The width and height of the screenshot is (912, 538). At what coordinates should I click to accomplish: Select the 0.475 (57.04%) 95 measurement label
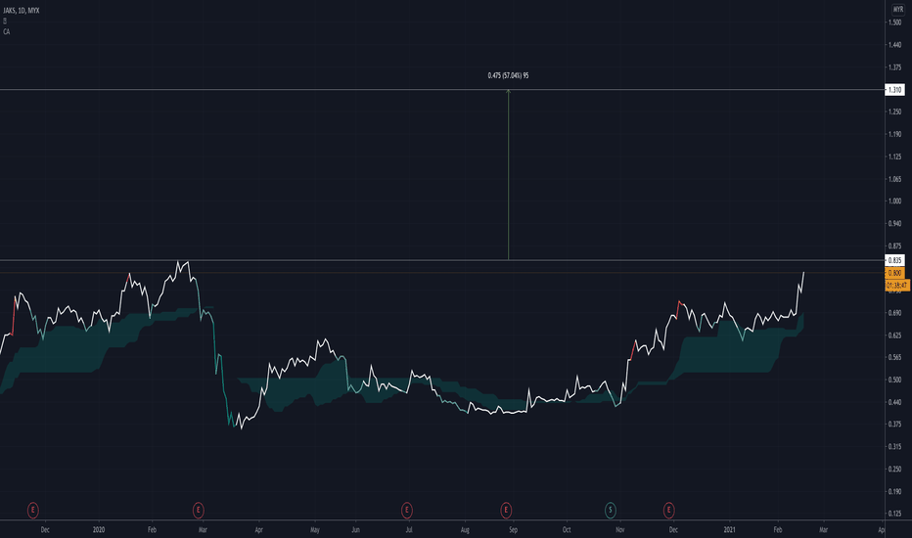(508, 75)
